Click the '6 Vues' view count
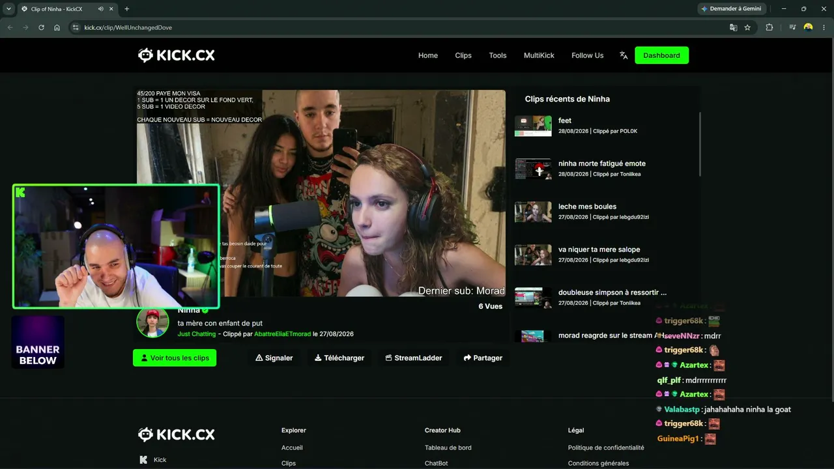Image resolution: width=834 pixels, height=469 pixels. click(x=491, y=306)
